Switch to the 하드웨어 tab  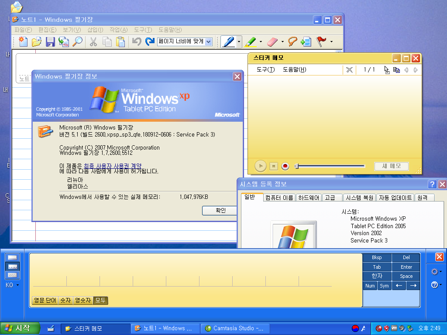(x=309, y=198)
